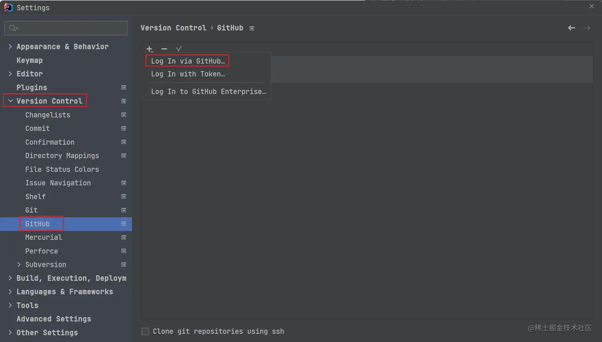Click the set default checkmark icon

click(179, 49)
